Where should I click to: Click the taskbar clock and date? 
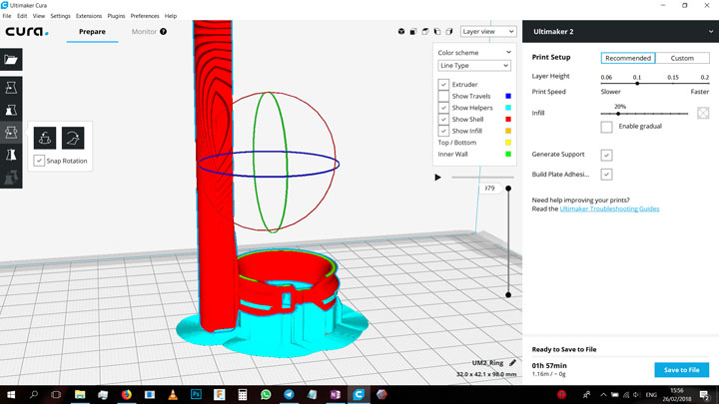pos(677,394)
